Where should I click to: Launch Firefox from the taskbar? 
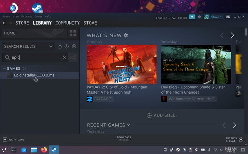(x=44, y=150)
